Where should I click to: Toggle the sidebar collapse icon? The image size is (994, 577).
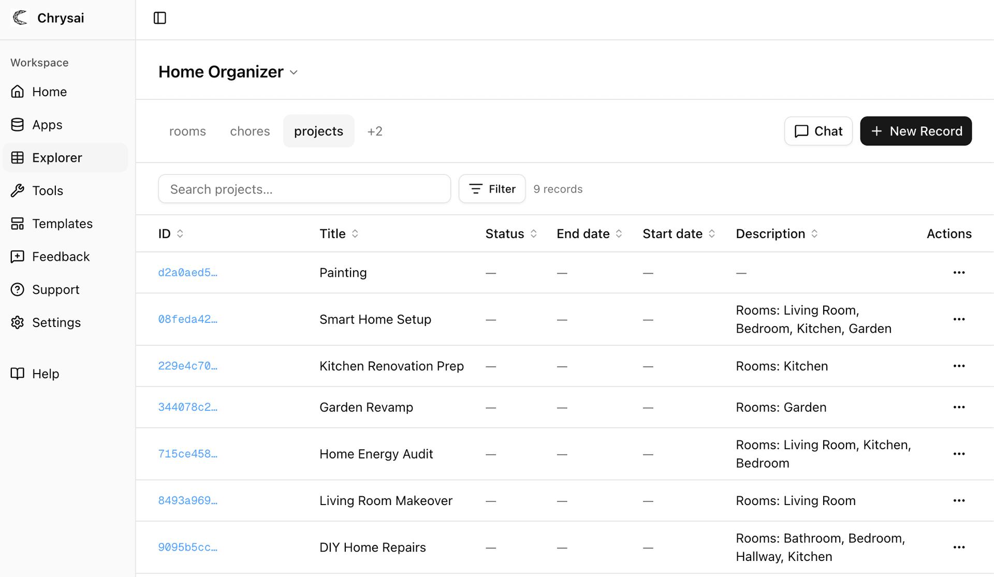[x=159, y=18]
